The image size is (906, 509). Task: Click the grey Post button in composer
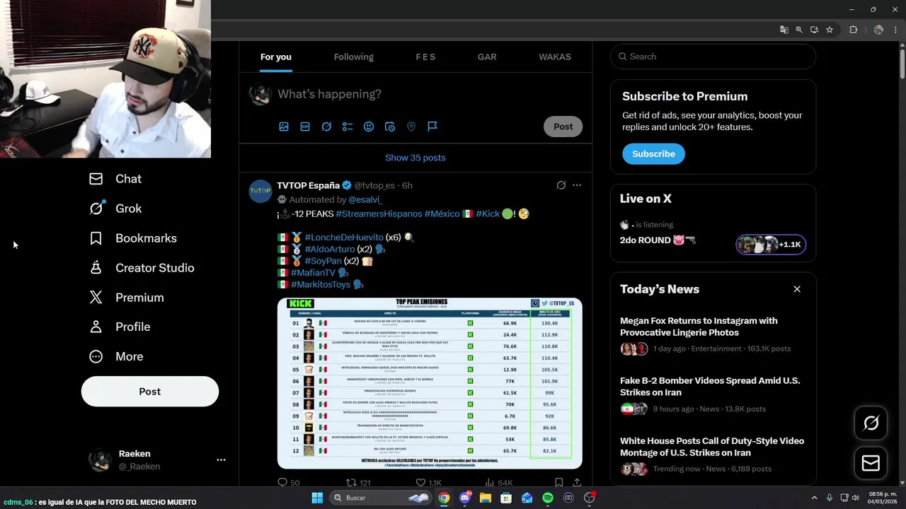(563, 127)
